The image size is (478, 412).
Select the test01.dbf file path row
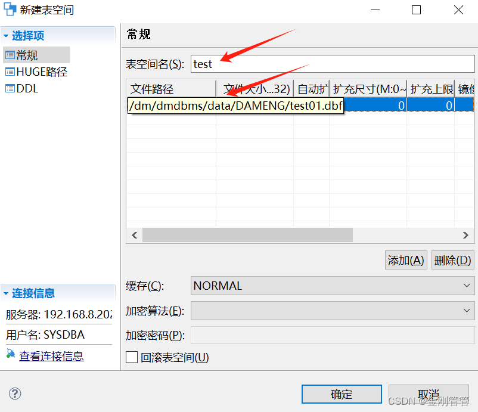click(x=235, y=105)
